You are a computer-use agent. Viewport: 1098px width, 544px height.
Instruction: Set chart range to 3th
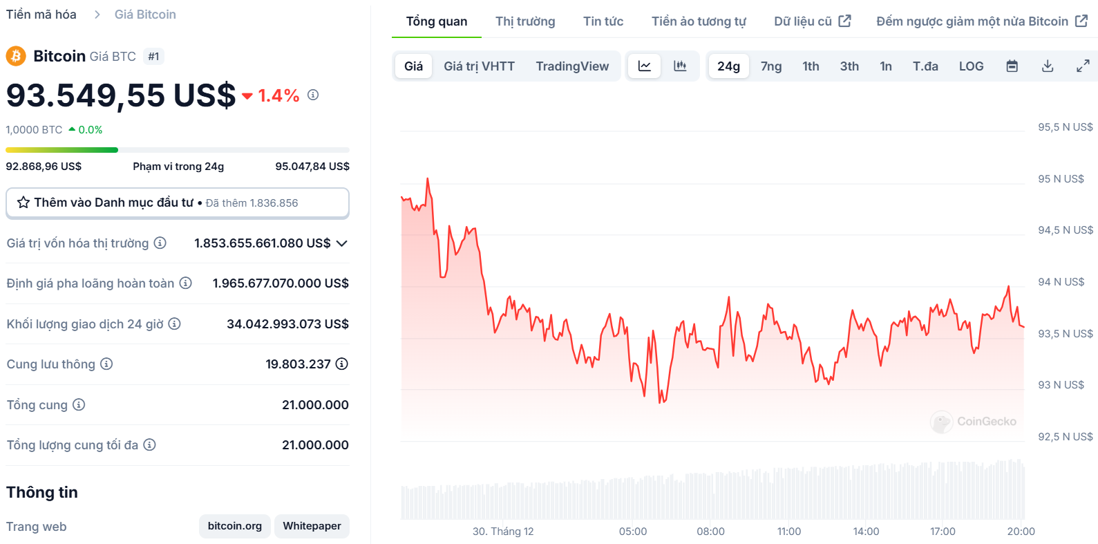[x=849, y=66]
